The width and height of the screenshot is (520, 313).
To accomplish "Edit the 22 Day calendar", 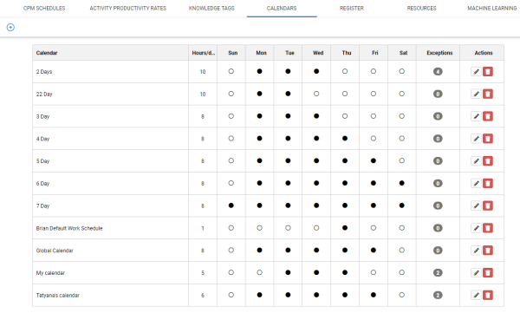I will [476, 94].
